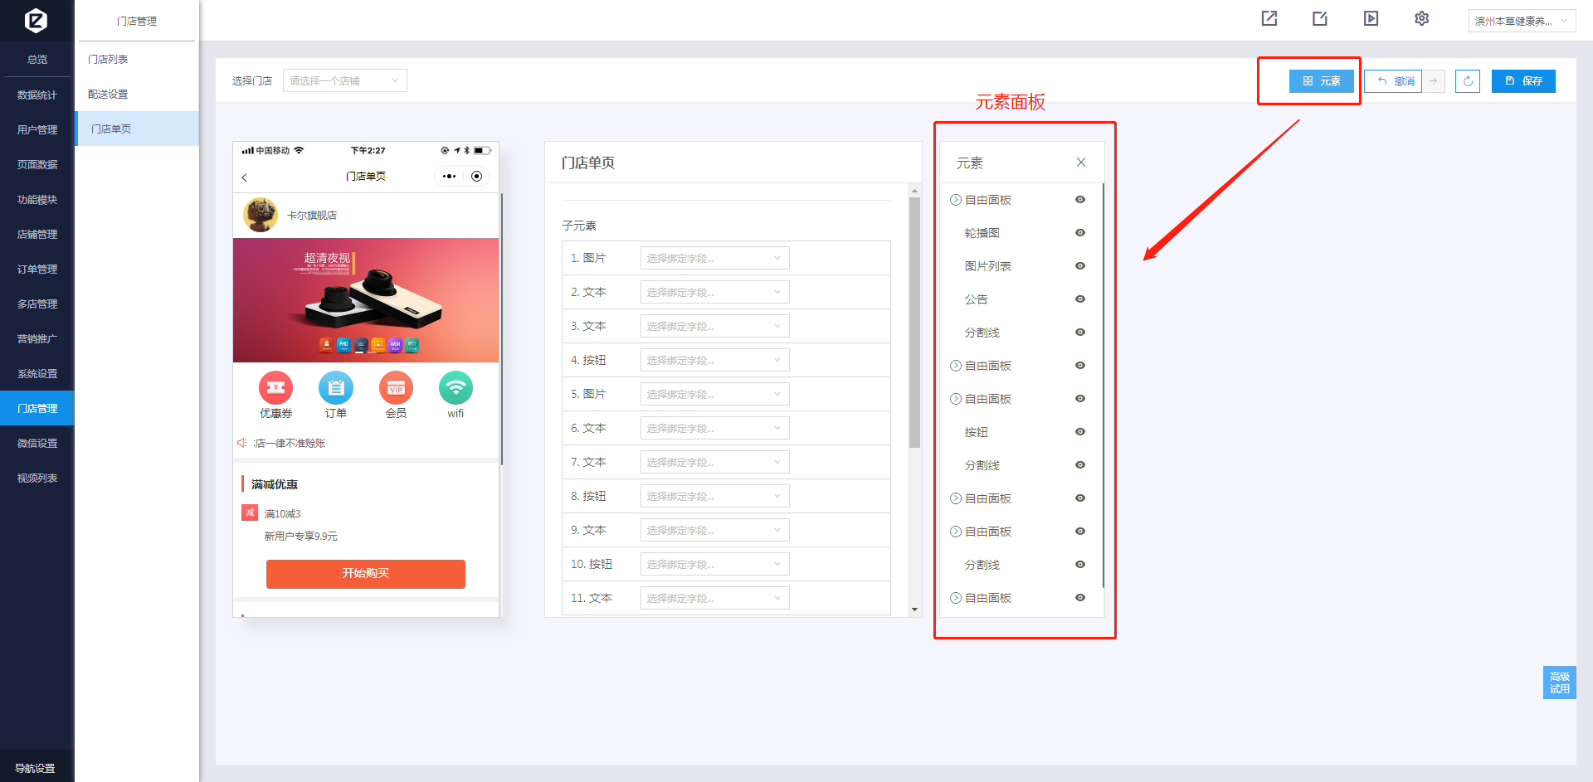Click the settings gear icon in top bar
Viewport: 1593px width, 782px height.
[1421, 18]
